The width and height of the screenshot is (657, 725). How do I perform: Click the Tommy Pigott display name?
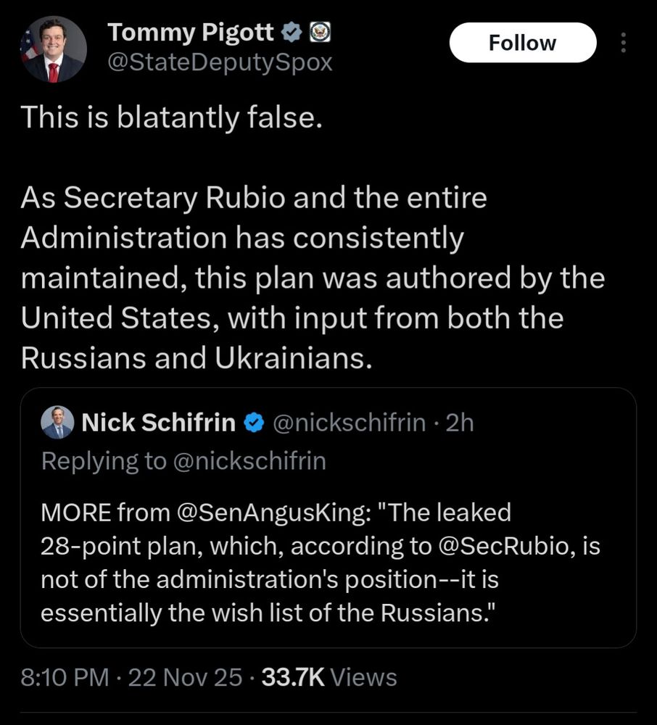tap(191, 32)
